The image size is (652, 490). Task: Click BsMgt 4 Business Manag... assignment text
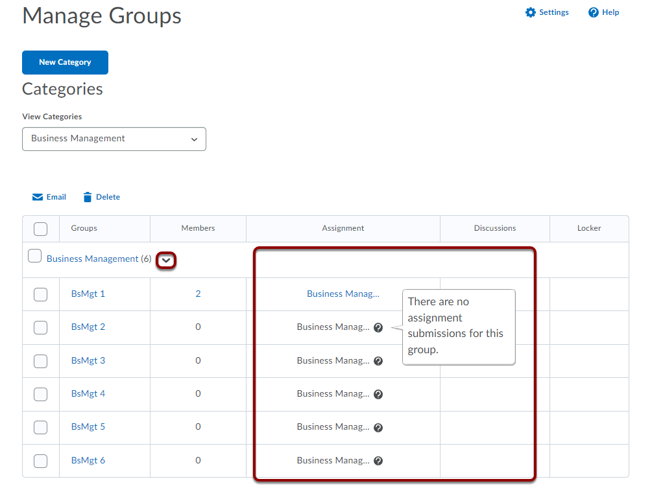[x=333, y=393]
